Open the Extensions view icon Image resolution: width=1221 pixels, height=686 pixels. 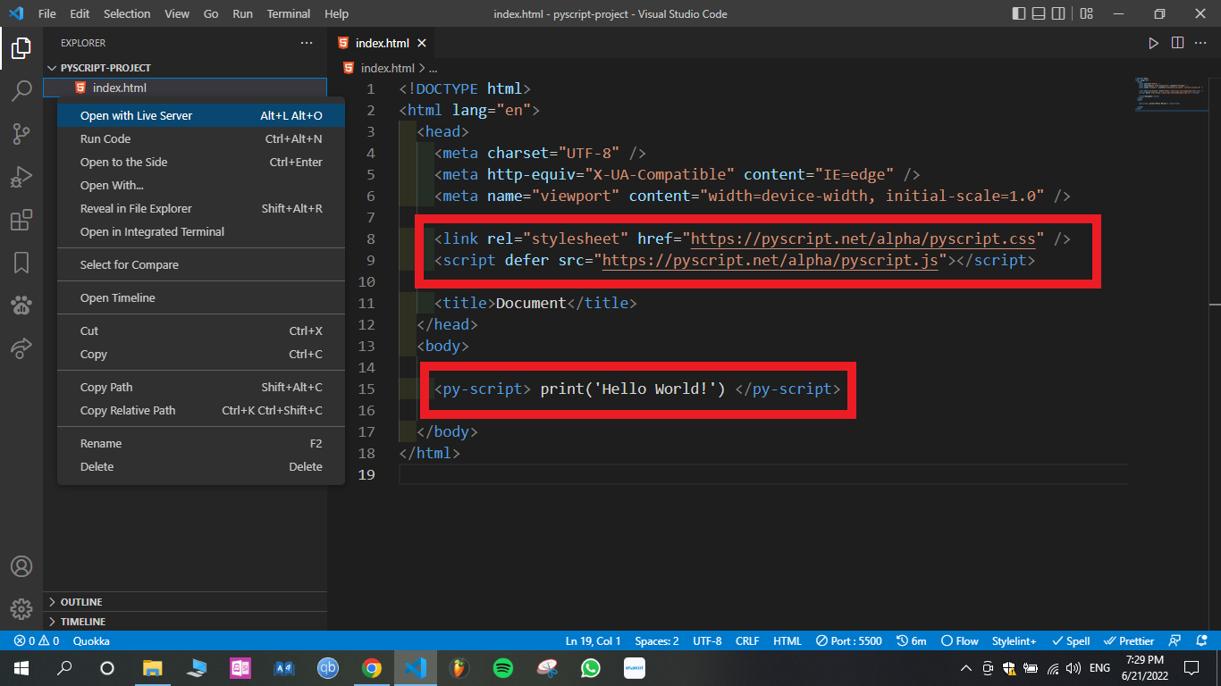(x=21, y=220)
